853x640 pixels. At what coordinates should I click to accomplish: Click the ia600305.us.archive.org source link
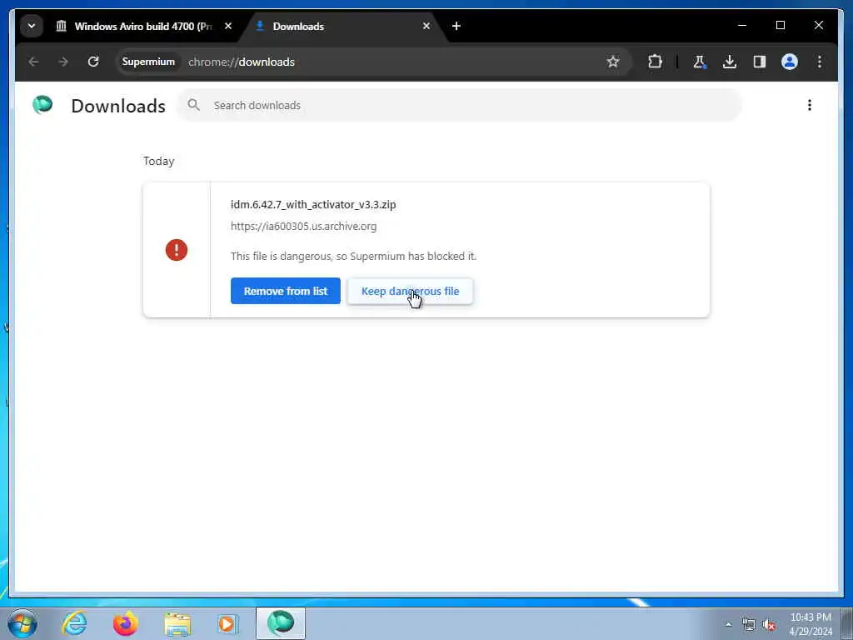303,227
